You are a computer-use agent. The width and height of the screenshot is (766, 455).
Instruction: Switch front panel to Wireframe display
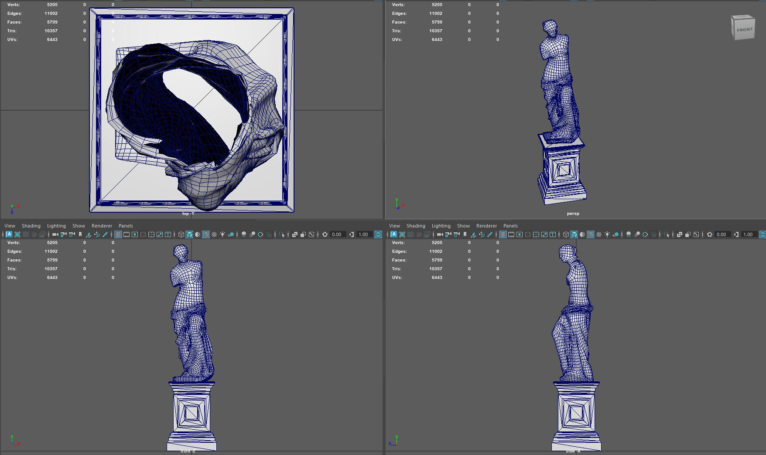click(181, 234)
